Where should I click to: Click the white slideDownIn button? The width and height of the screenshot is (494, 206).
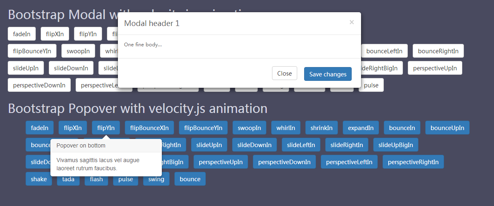71,68
